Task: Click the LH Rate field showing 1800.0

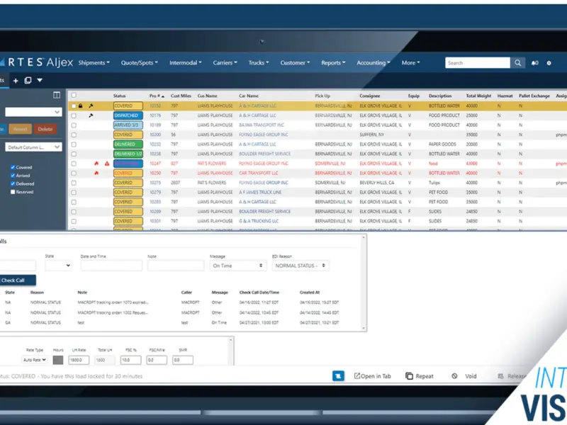Action: tap(79, 360)
